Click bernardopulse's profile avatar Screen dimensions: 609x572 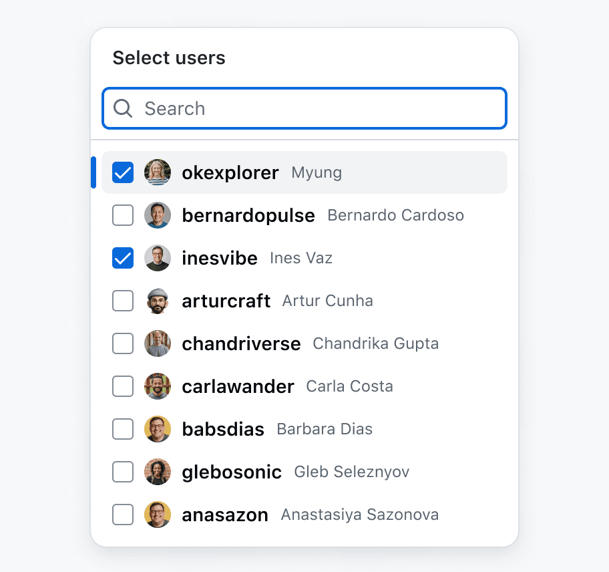click(158, 215)
